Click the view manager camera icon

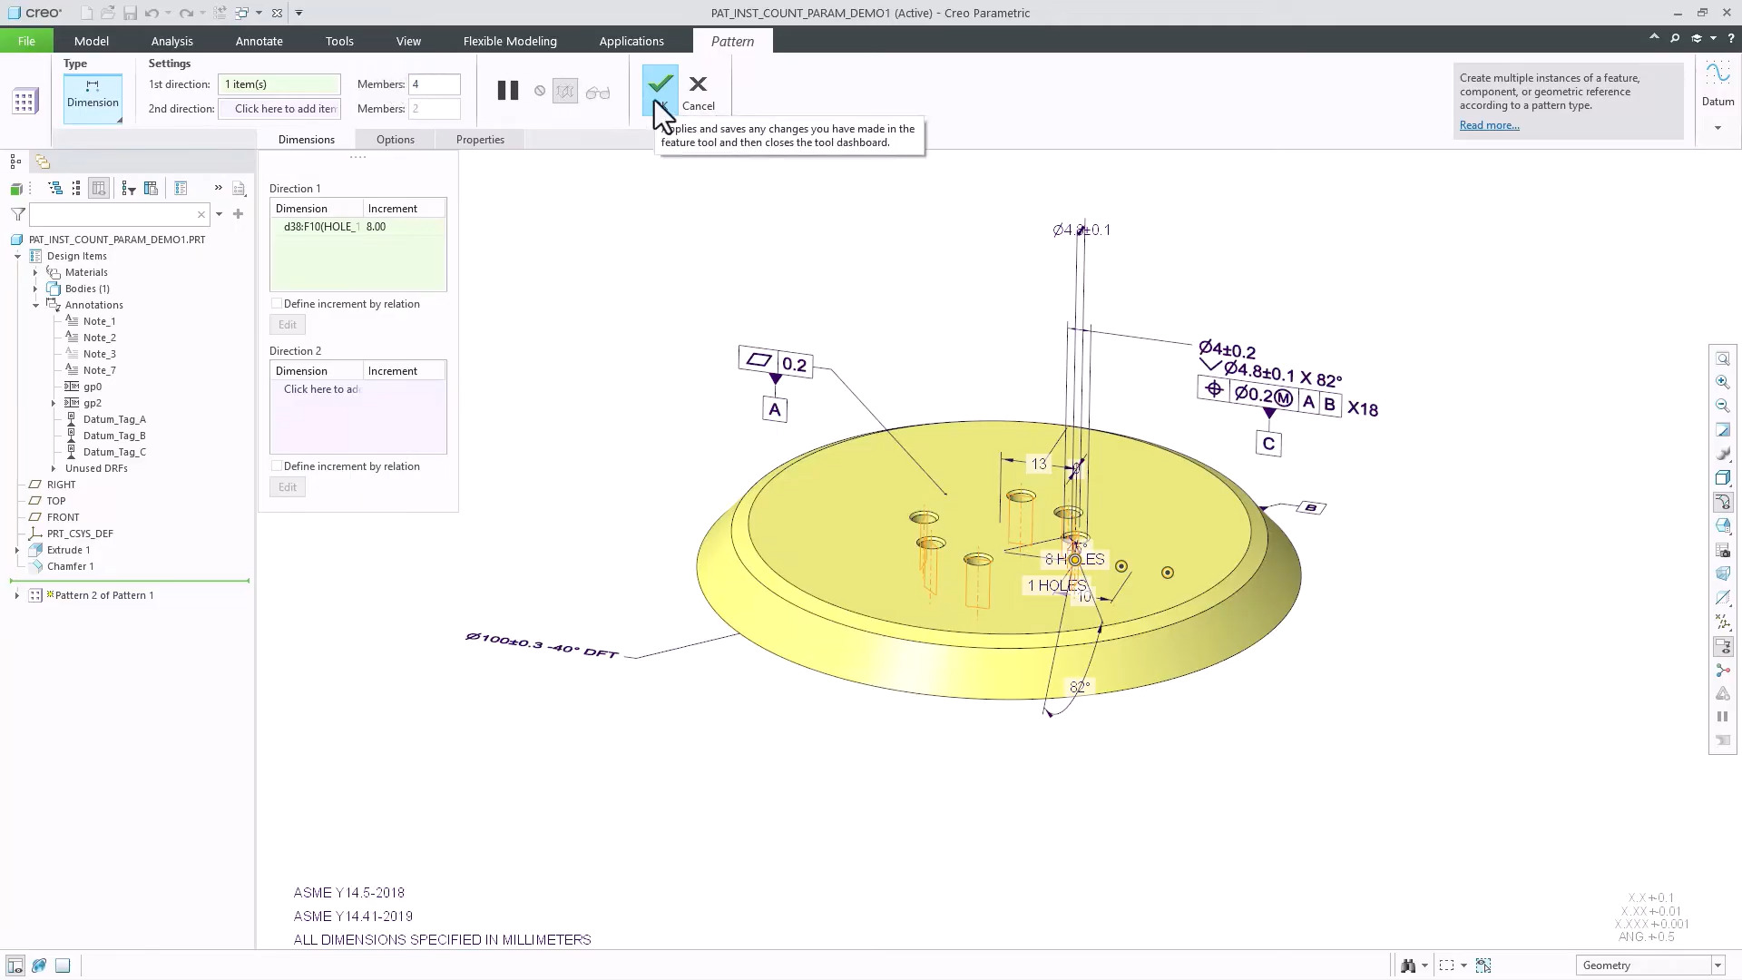(1722, 550)
